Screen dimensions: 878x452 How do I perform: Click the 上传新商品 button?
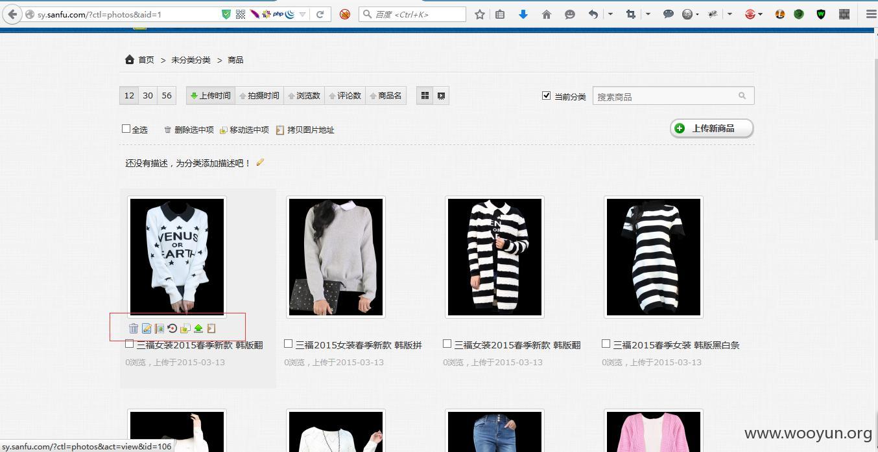[711, 128]
